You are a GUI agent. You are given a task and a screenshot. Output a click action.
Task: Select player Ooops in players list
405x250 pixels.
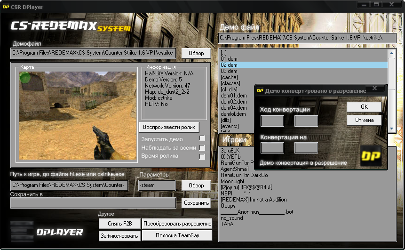tap(228, 206)
